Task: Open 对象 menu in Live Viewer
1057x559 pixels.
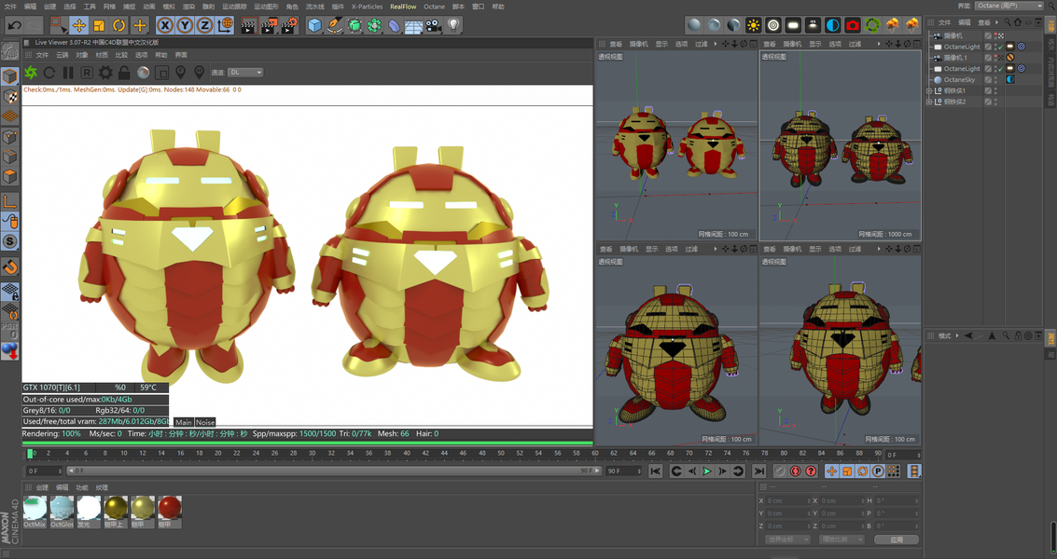Action: pyautogui.click(x=81, y=55)
